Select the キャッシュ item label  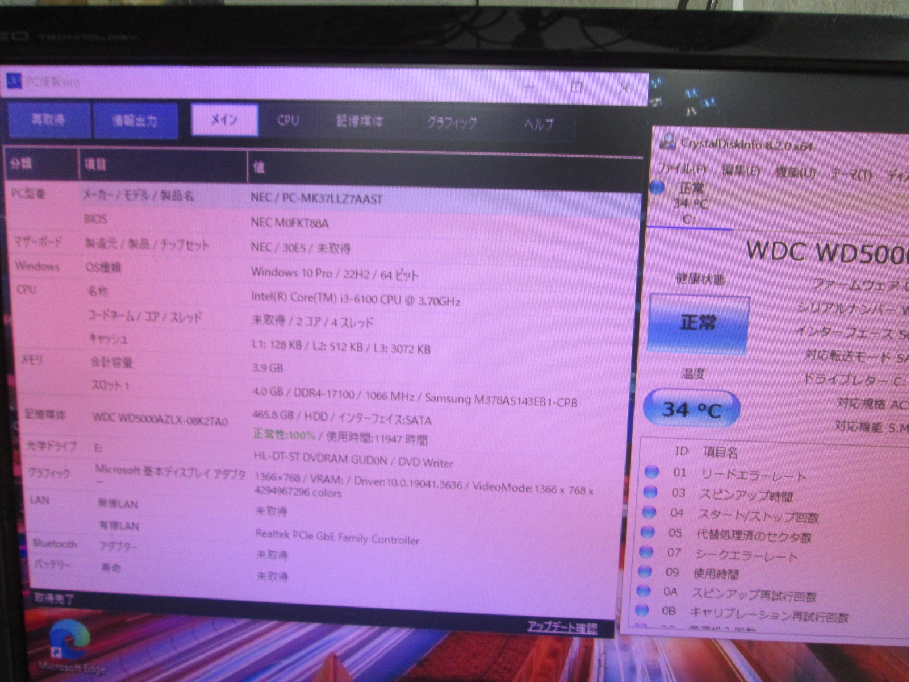pos(109,339)
